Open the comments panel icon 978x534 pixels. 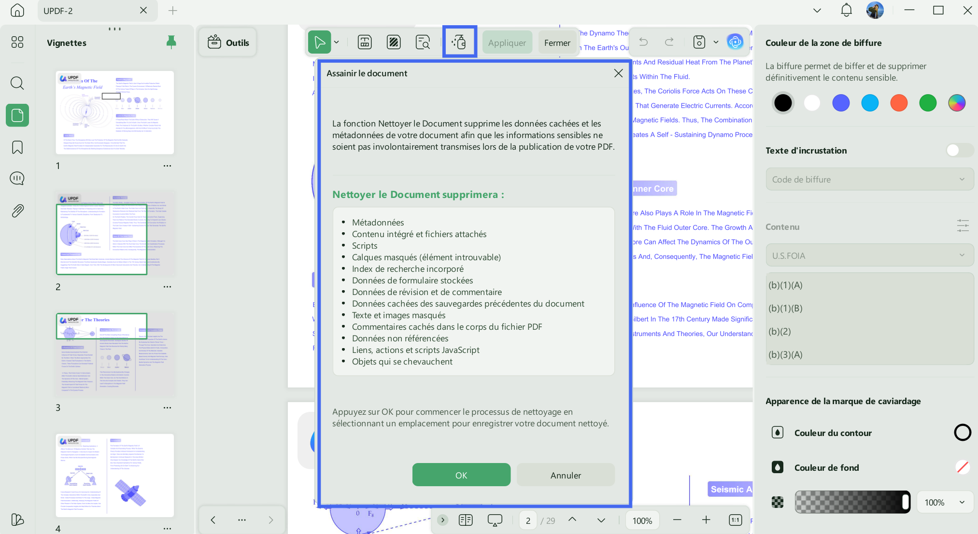tap(17, 179)
